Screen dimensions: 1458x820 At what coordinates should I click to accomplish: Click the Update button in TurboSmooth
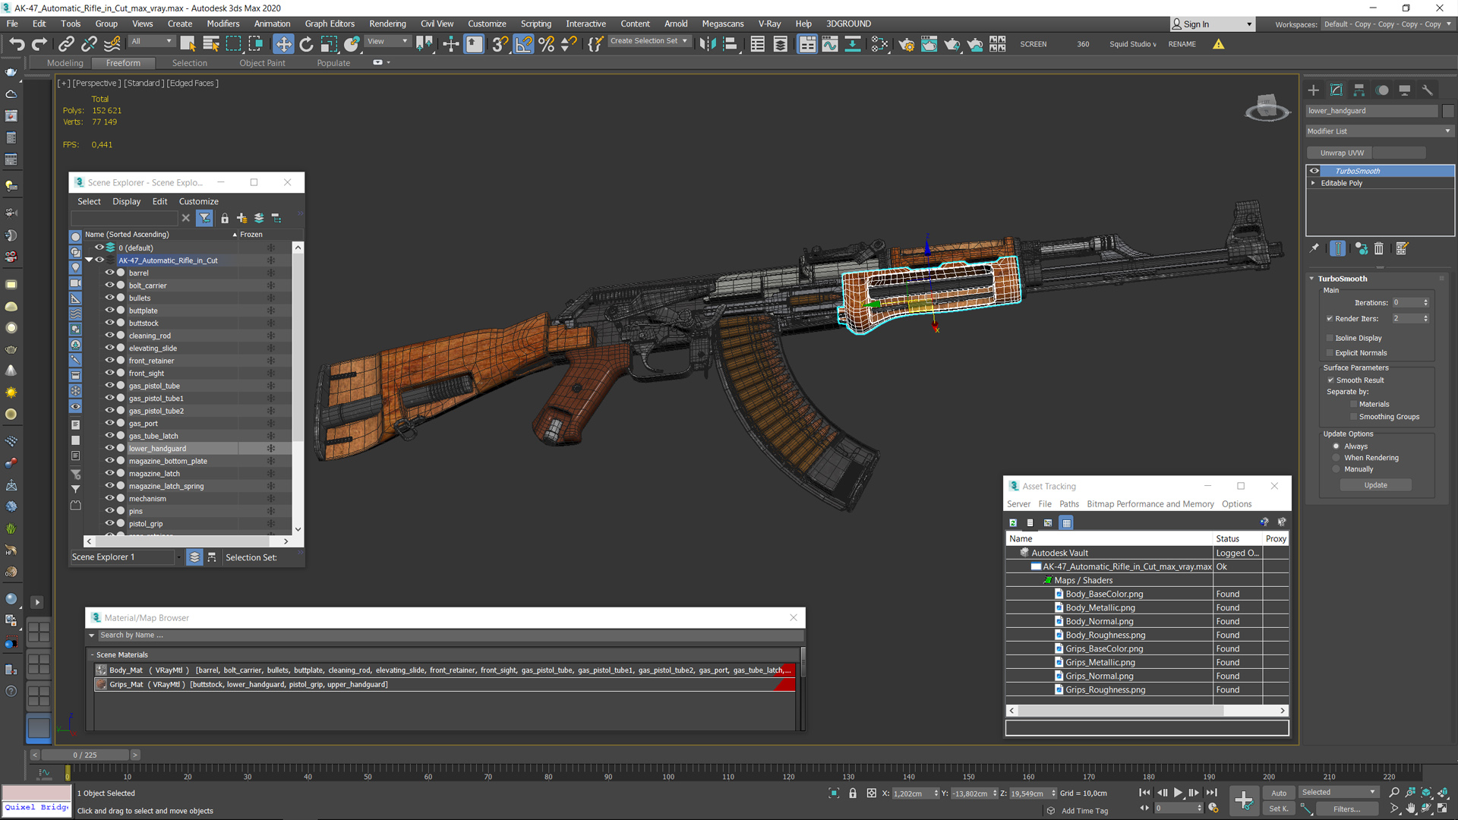(x=1375, y=485)
